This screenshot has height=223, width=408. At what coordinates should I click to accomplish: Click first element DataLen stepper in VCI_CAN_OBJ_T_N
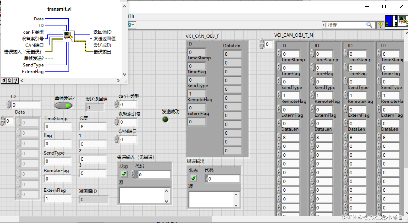pyautogui.click(x=279, y=137)
